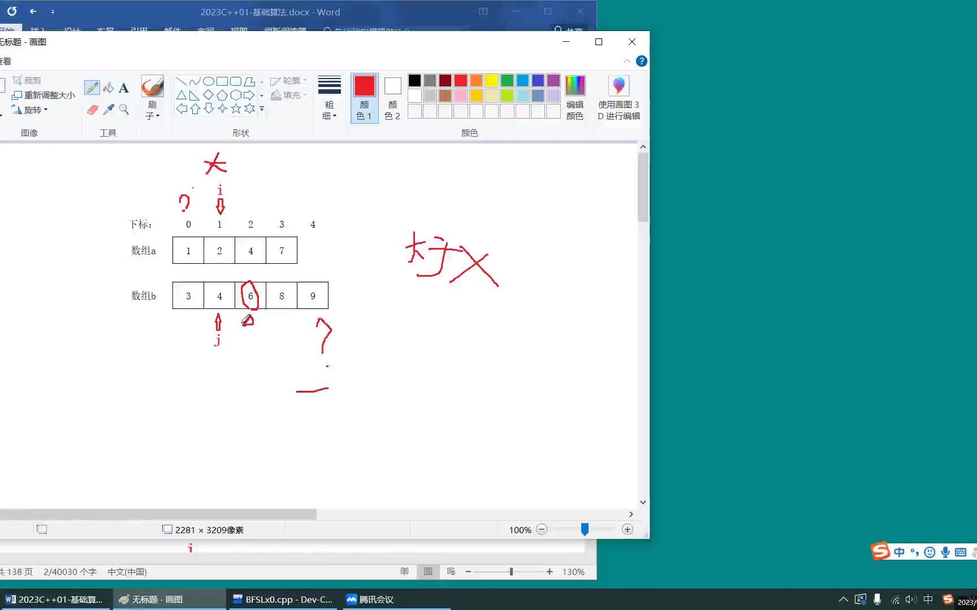Edit with Paint 3D button
This screenshot has height=610, width=977.
click(619, 98)
